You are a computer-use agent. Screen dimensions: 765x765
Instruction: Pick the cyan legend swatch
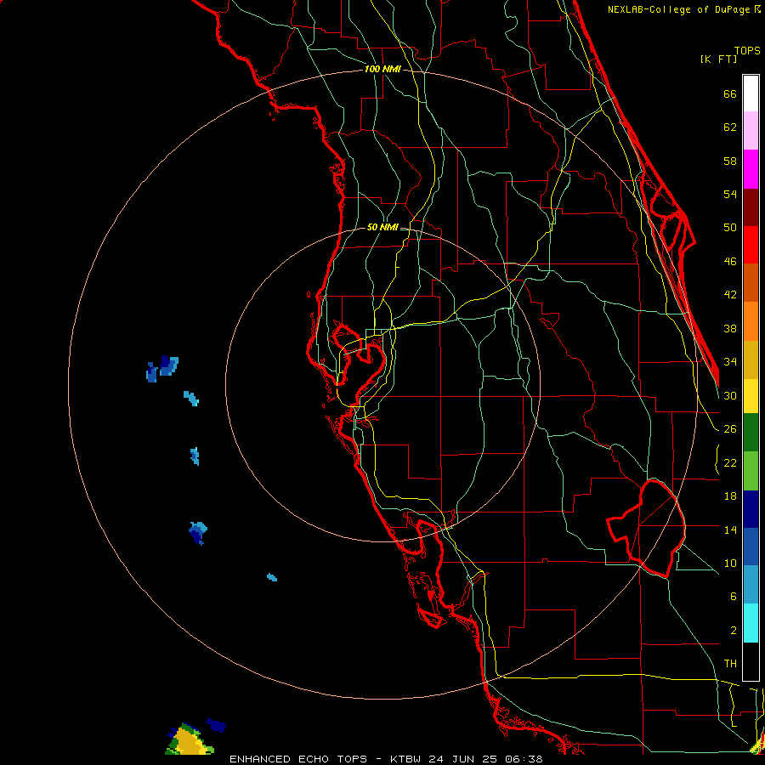[751, 623]
